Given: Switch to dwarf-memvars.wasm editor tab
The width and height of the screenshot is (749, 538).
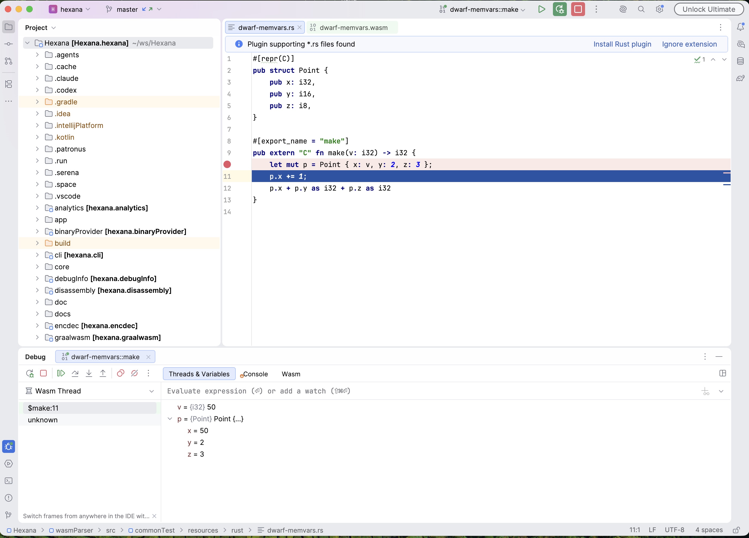Looking at the screenshot, I should pos(352,27).
